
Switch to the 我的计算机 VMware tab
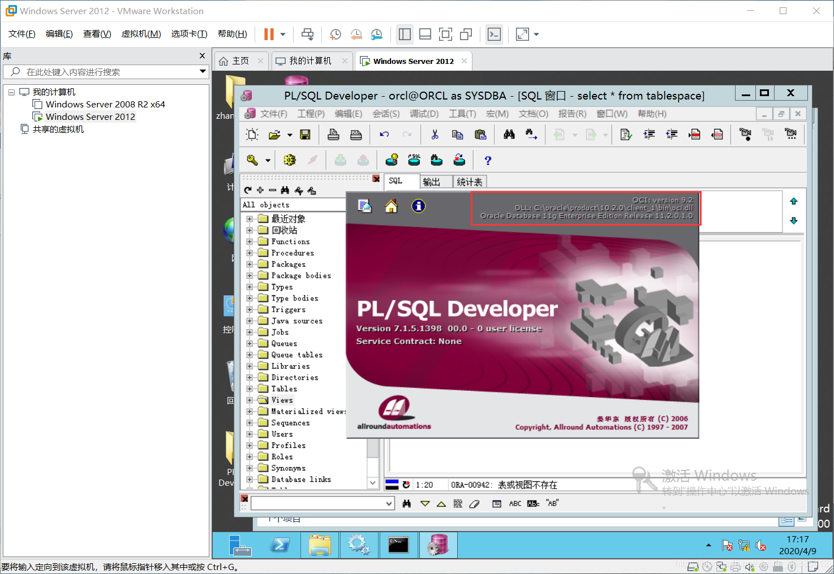pos(310,61)
